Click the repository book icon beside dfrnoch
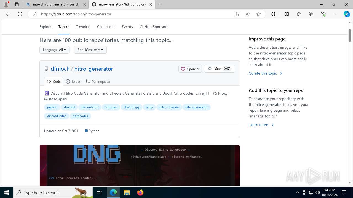The height and width of the screenshot is (198, 353). tap(46, 69)
